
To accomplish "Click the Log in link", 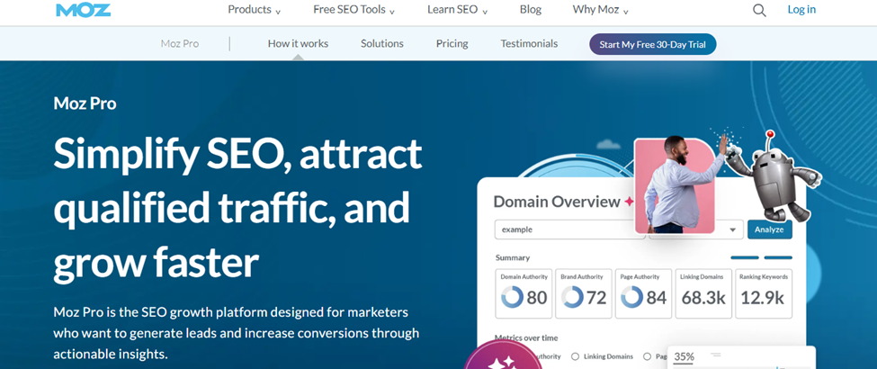I will coord(801,10).
